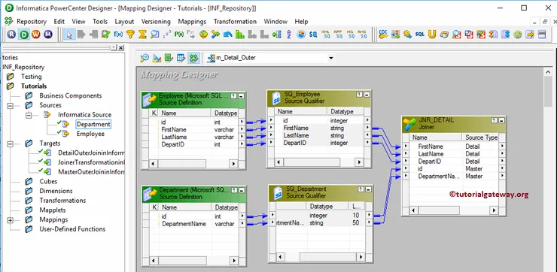Open the Mappings menu

192,21
